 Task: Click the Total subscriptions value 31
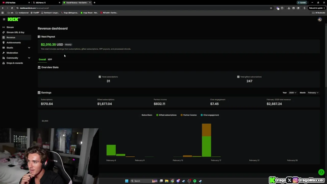point(108,81)
